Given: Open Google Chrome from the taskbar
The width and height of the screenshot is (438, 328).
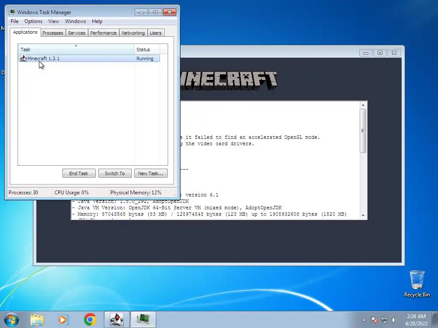Looking at the screenshot, I should coord(90,319).
